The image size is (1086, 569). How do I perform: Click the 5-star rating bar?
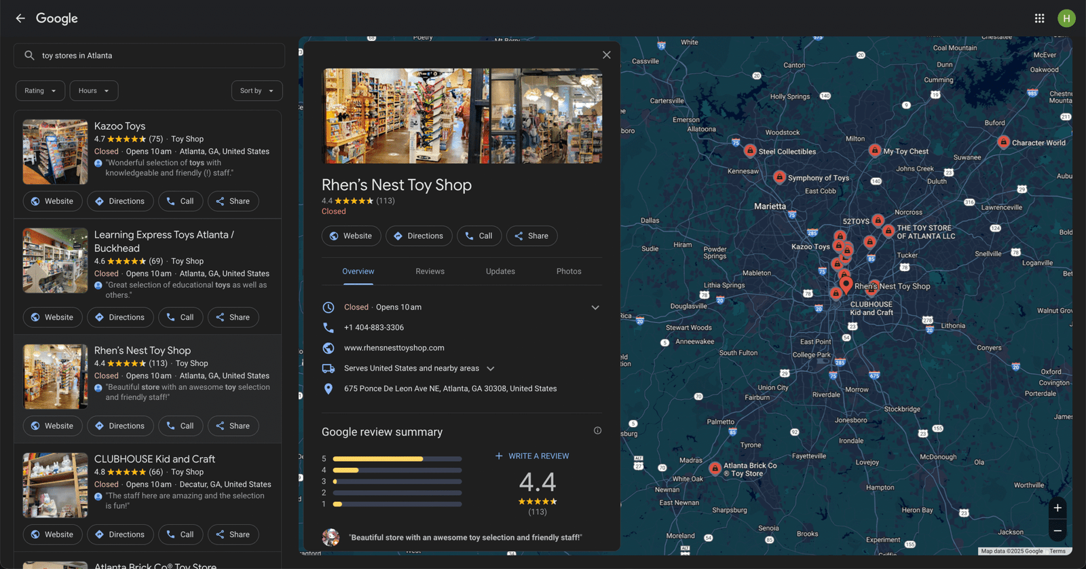coord(397,459)
